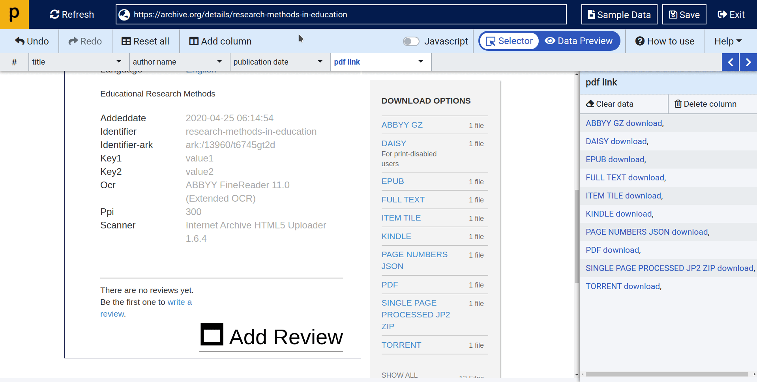Viewport: 757px width, 382px height.
Task: Open the ParseHub logo icon
Action: [x=14, y=14]
